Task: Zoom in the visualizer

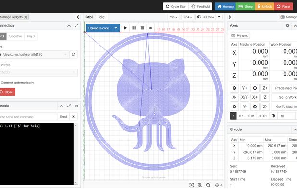Action: point(200,185)
